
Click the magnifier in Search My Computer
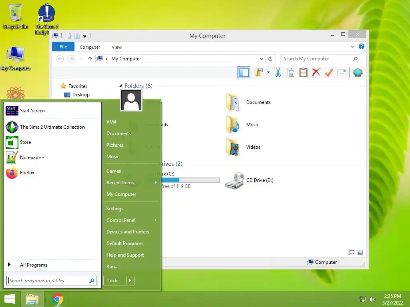tap(355, 59)
